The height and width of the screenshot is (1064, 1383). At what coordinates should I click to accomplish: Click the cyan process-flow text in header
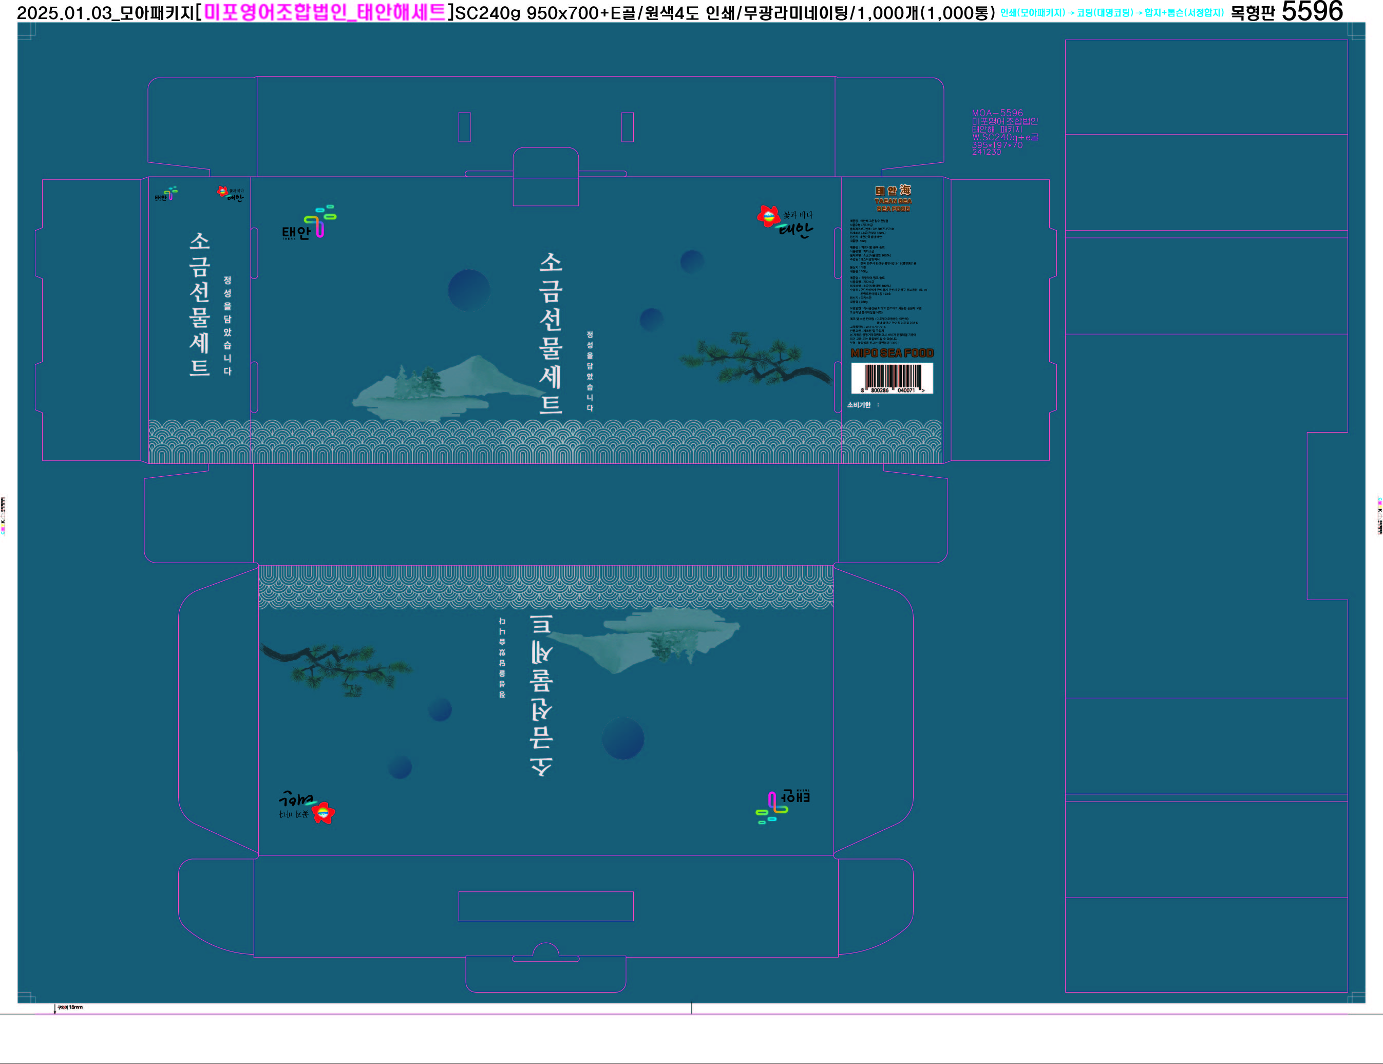point(1111,13)
